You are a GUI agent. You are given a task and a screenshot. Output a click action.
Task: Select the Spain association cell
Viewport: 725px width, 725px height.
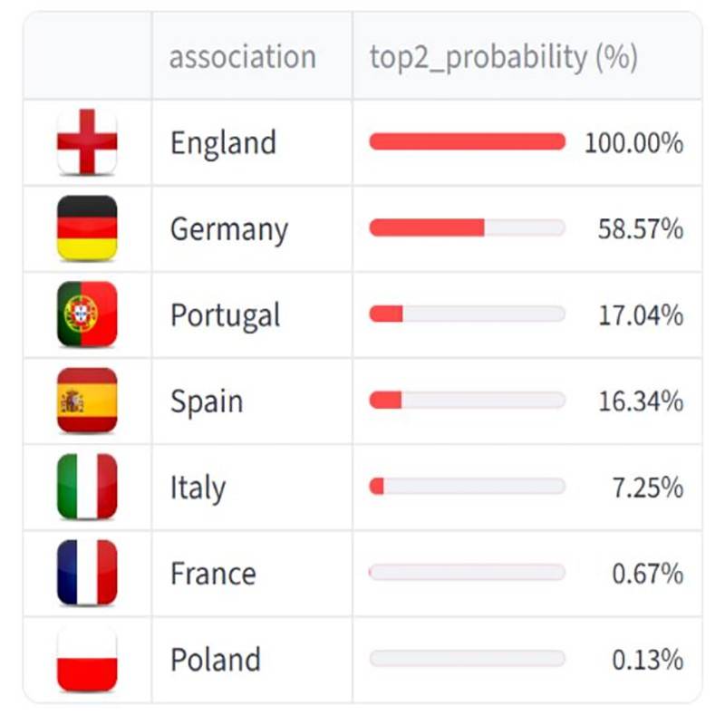(x=207, y=401)
